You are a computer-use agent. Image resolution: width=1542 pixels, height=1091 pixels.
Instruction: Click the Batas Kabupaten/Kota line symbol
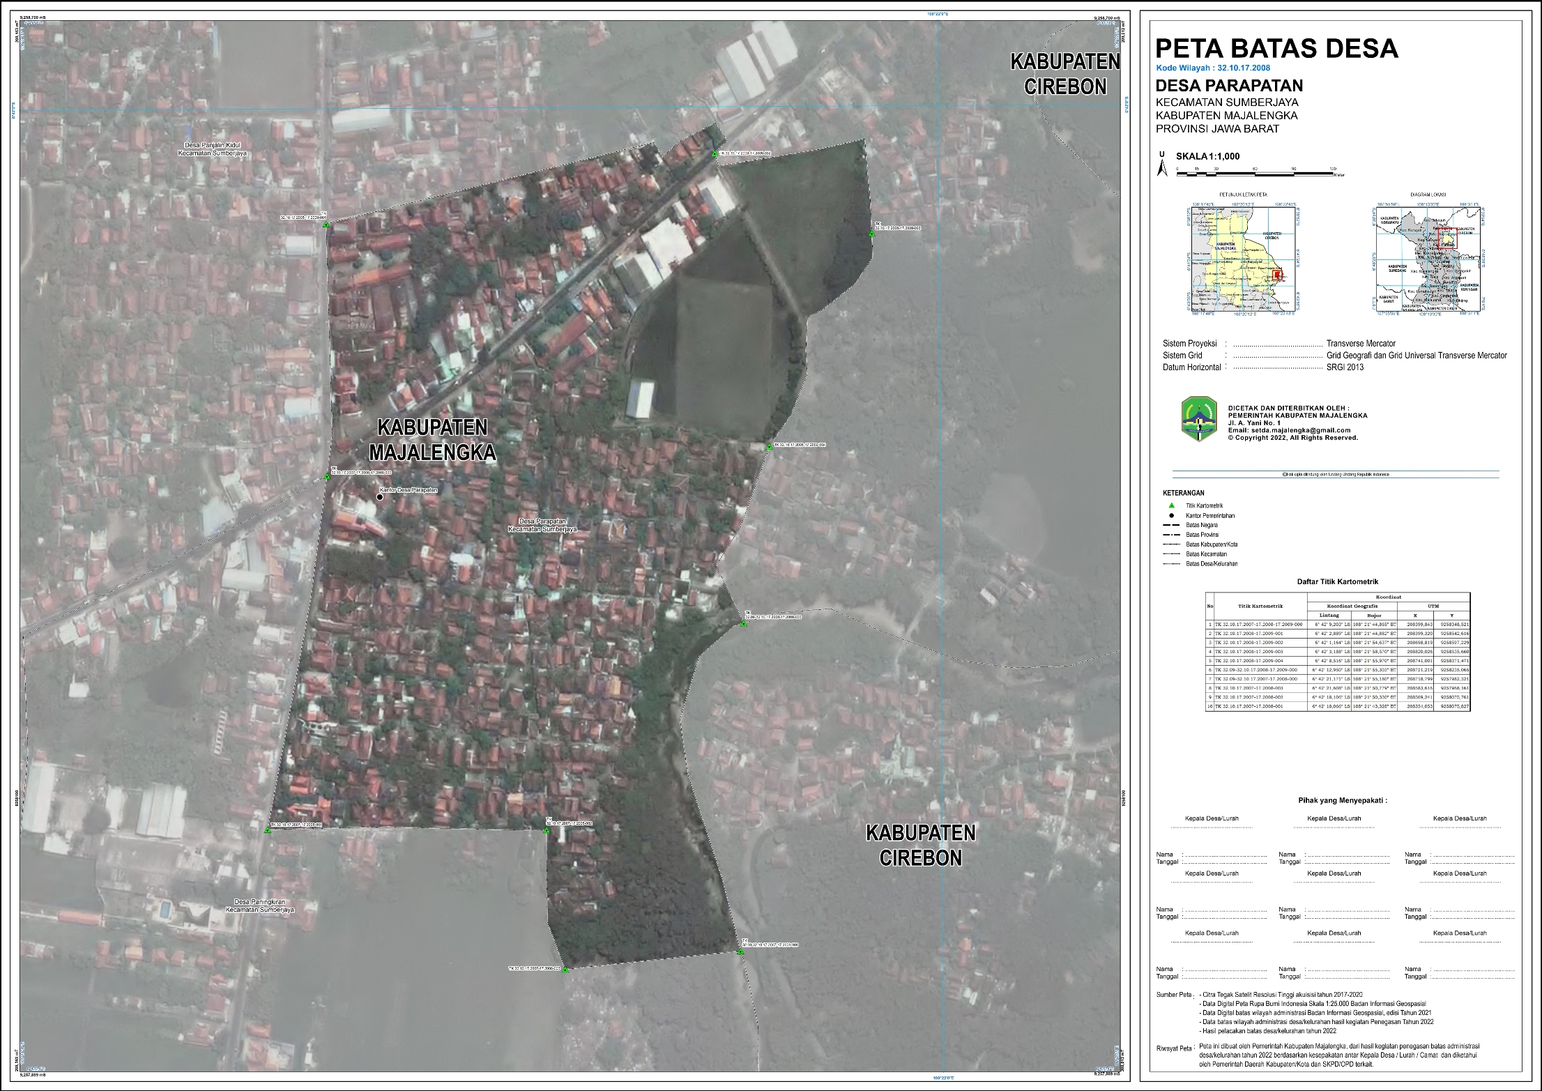click(1171, 544)
